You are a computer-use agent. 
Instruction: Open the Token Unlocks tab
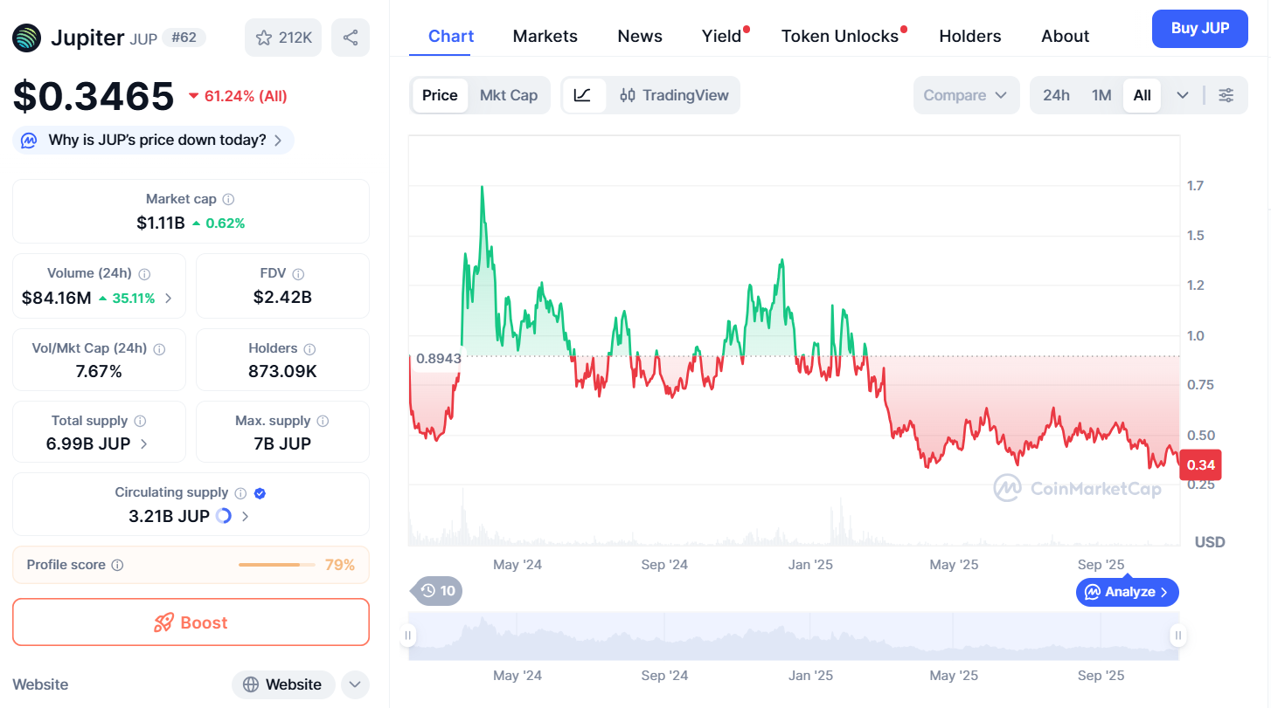tap(840, 36)
